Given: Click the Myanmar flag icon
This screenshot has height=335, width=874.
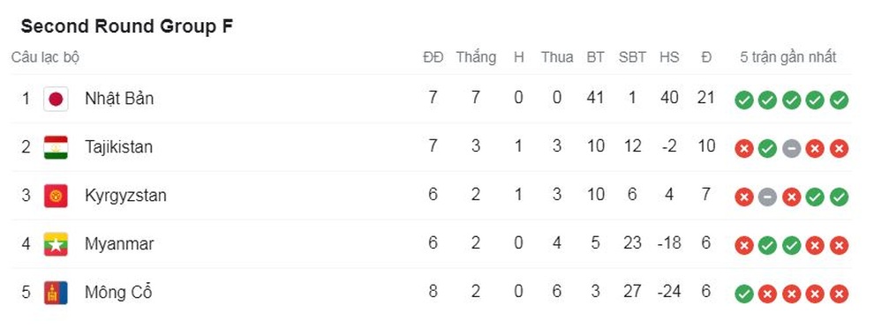Looking at the screenshot, I should pos(56,244).
